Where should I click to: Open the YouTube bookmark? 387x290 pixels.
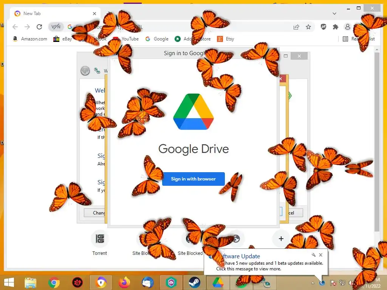pyautogui.click(x=125, y=39)
